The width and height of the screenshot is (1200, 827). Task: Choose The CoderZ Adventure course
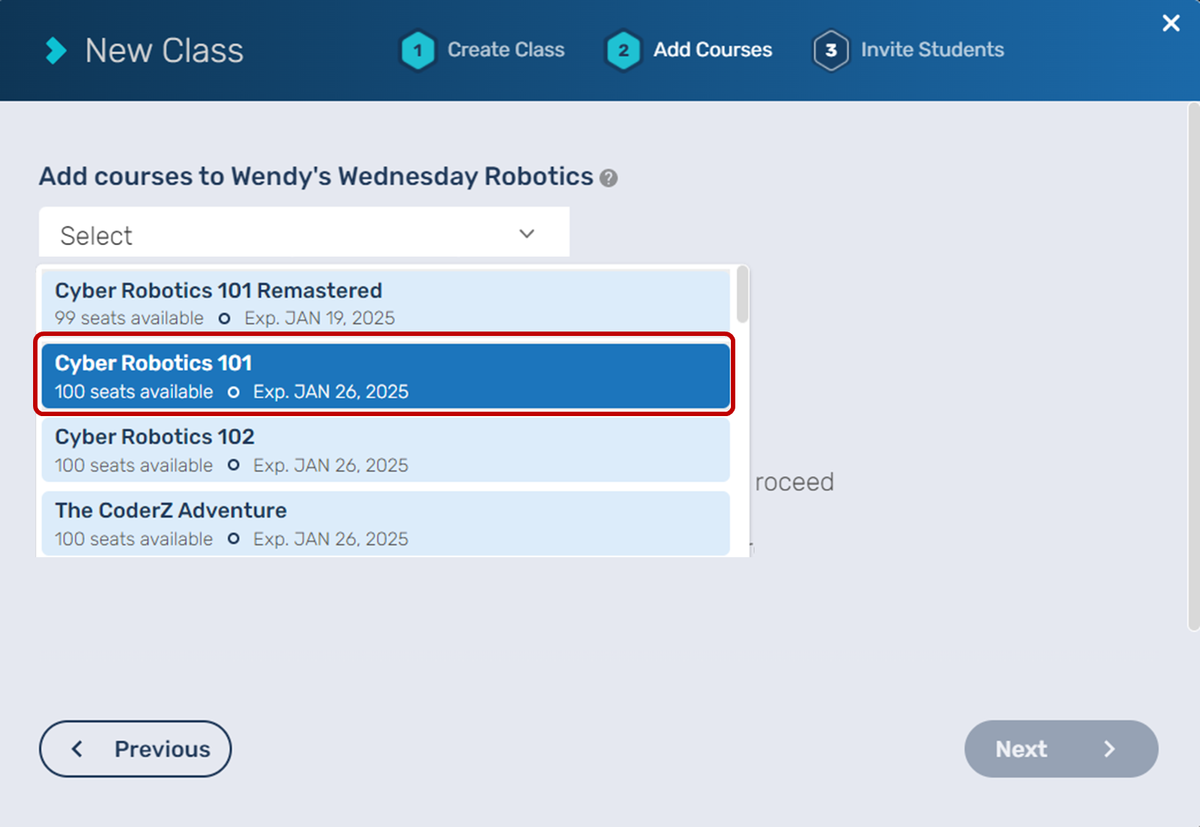pyautogui.click(x=385, y=523)
